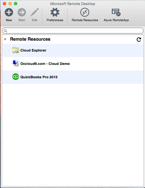The image size is (145, 188).
Task: Click the New plus icon
Action: point(9,12)
